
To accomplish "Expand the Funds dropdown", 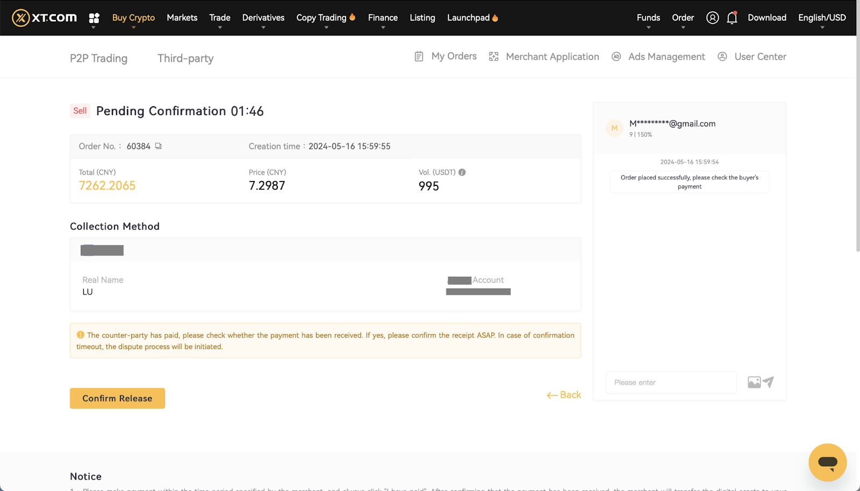I will (x=648, y=18).
